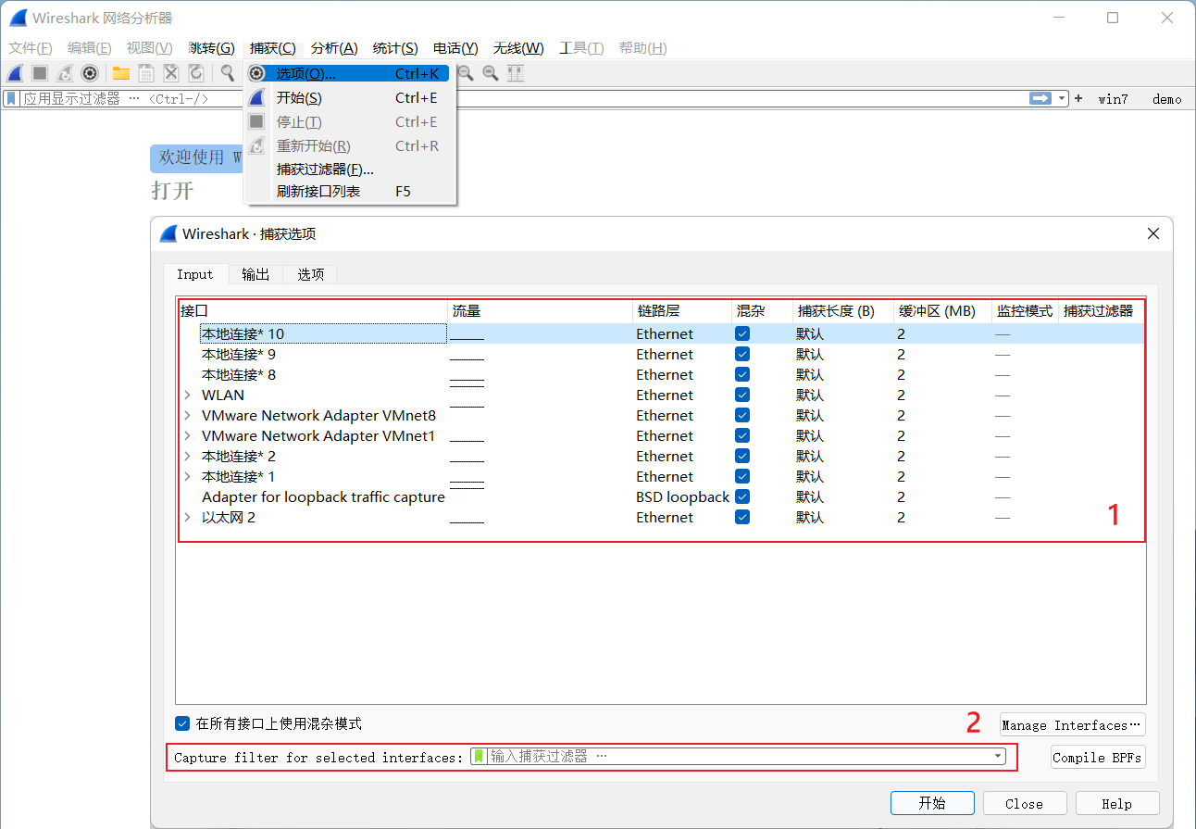
Task: Sort by the 接口 column header
Action: [313, 311]
